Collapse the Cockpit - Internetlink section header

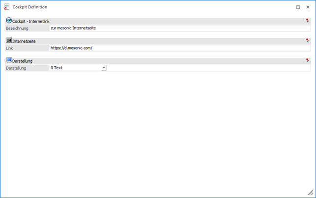coord(147,21)
